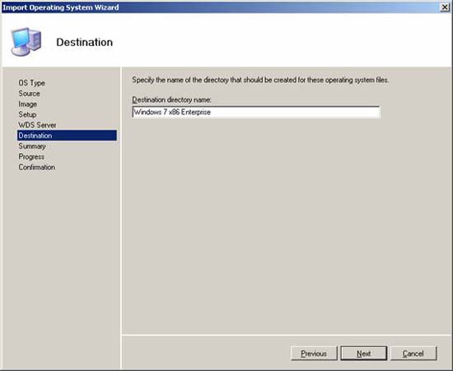
Task: Open the Summary step in the sidebar
Action: click(x=32, y=146)
